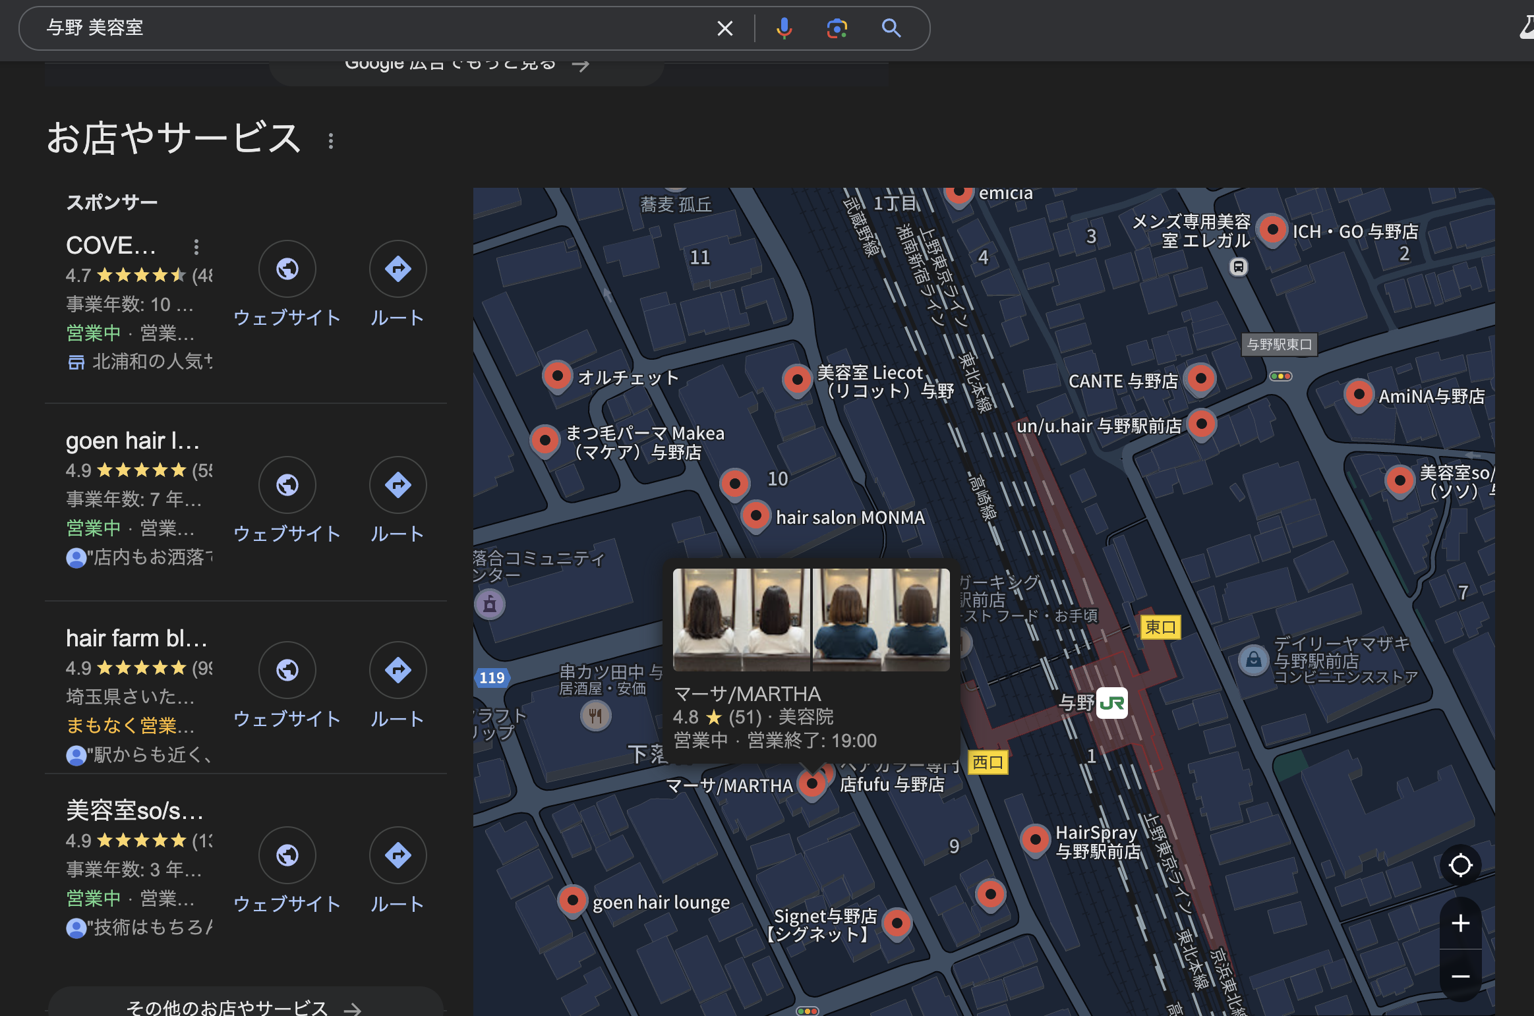1534x1016 pixels.
Task: Click the 北浦和の人気 text under COVE
Action: [x=152, y=361]
